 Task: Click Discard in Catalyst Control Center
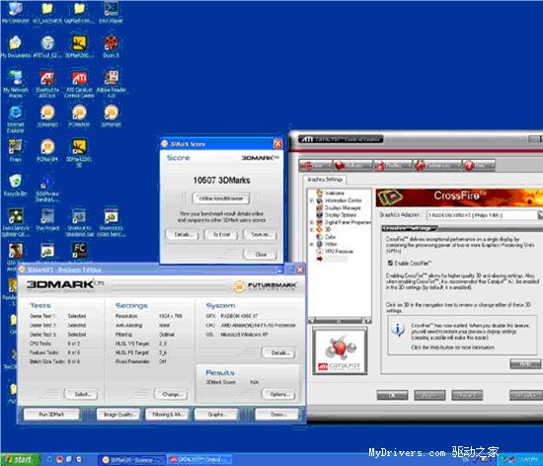click(467, 395)
